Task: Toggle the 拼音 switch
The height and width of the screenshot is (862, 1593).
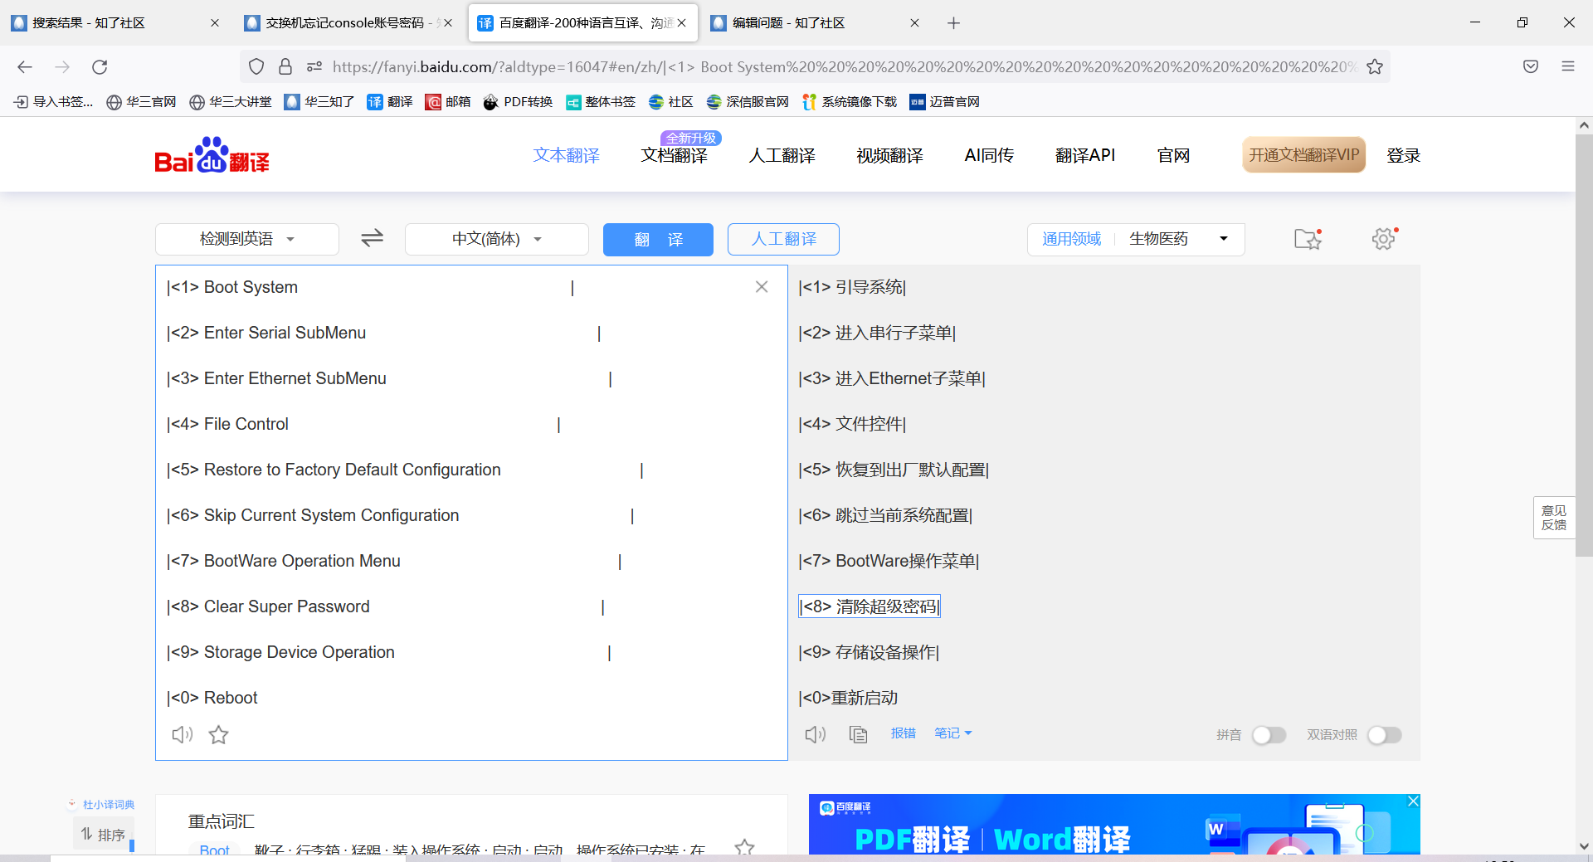Action: (1269, 735)
